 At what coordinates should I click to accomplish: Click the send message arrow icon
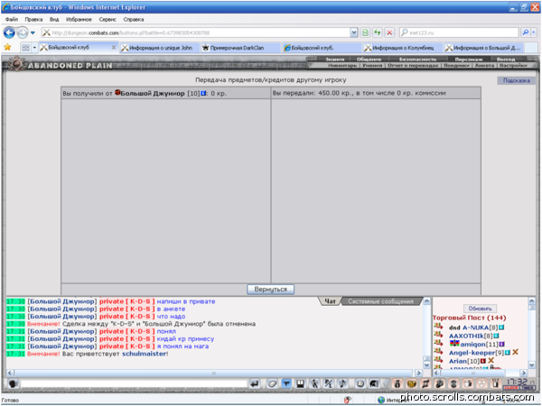click(255, 383)
